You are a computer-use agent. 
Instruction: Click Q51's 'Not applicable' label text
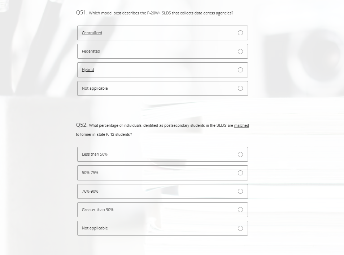(95, 88)
